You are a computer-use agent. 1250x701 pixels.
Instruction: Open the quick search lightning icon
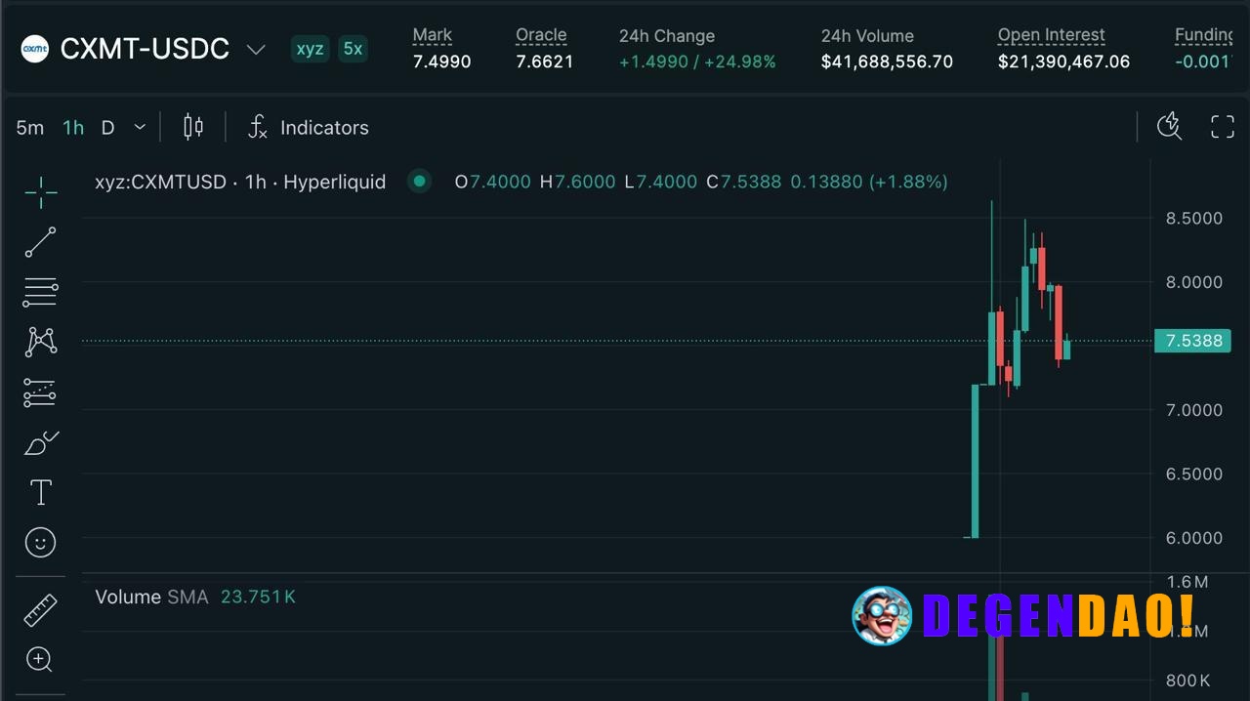[x=1169, y=126]
